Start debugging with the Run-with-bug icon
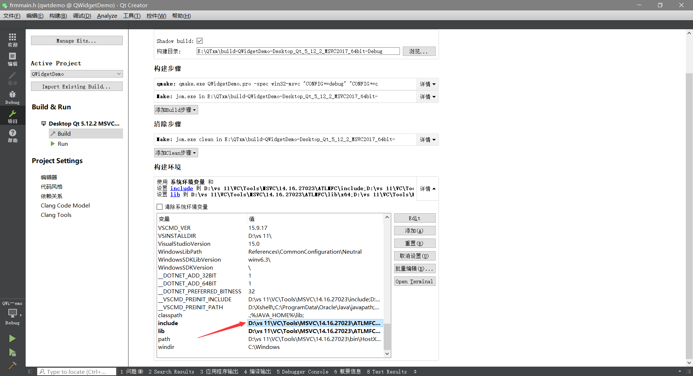Viewport: 693px width, 376px height. (x=12, y=353)
